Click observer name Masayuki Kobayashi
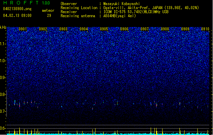Screen dimensions: 213x135 click(x=122, y=4)
